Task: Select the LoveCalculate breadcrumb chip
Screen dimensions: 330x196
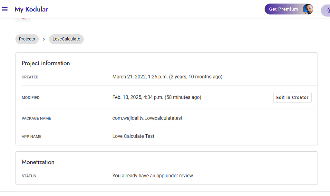Action: (66, 39)
